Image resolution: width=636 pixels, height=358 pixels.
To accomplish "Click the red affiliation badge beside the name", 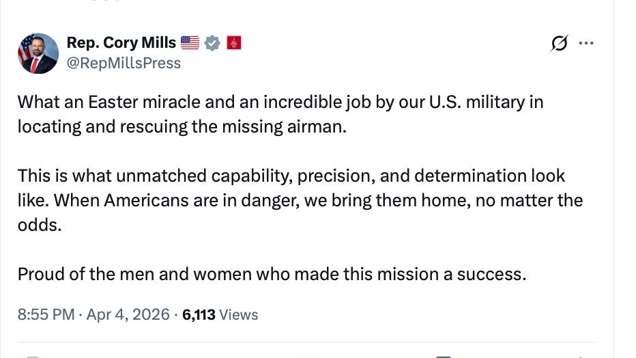I will coord(234,43).
